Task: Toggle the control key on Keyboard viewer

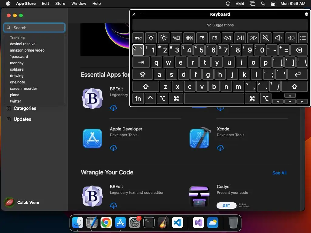Action: click(150, 99)
